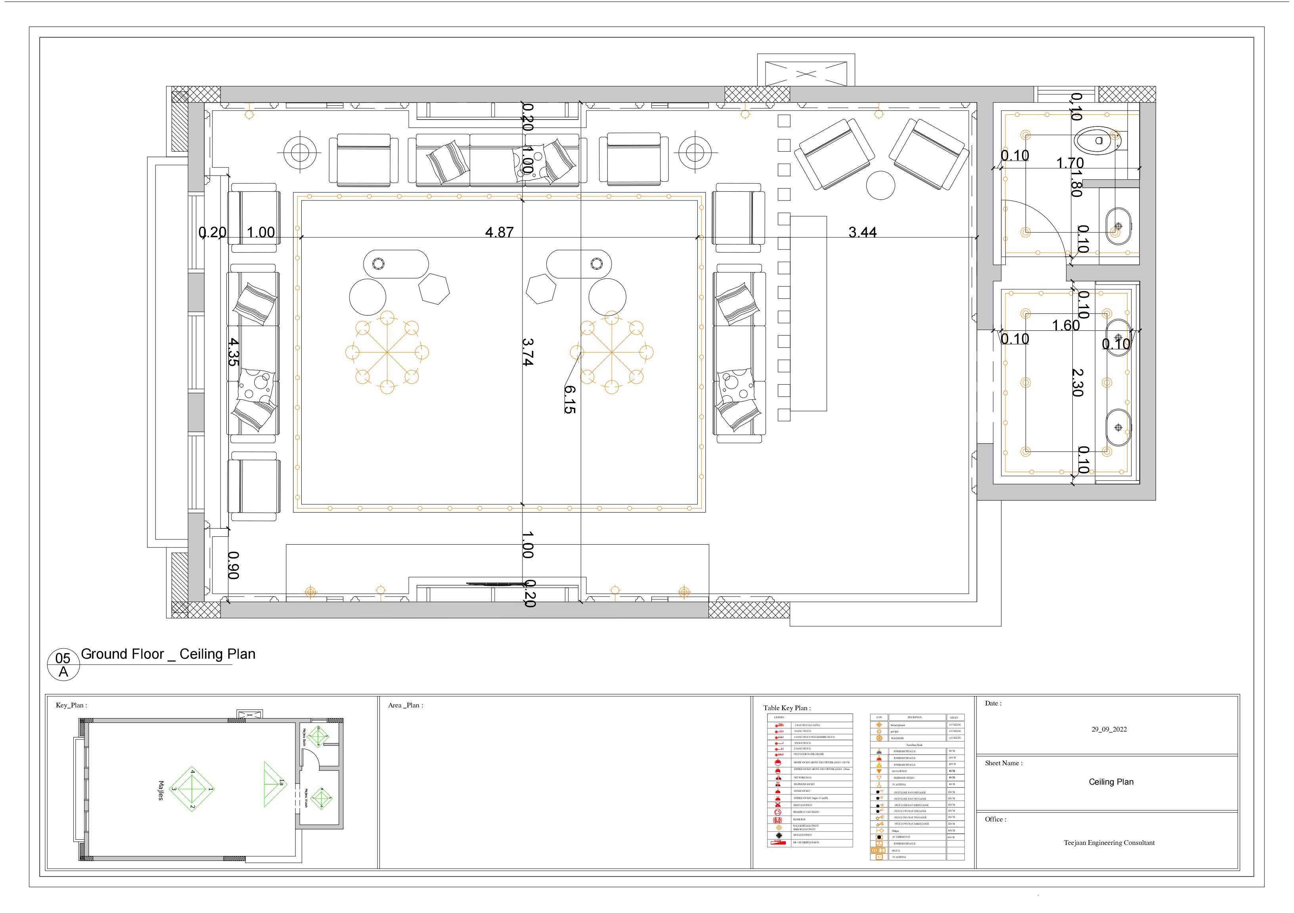Click the ceiling speaker CS legend icon
This screenshot has width=1294, height=913.
(778, 812)
